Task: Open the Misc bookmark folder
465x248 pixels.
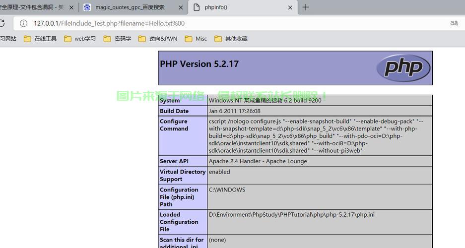Action: (x=196, y=39)
